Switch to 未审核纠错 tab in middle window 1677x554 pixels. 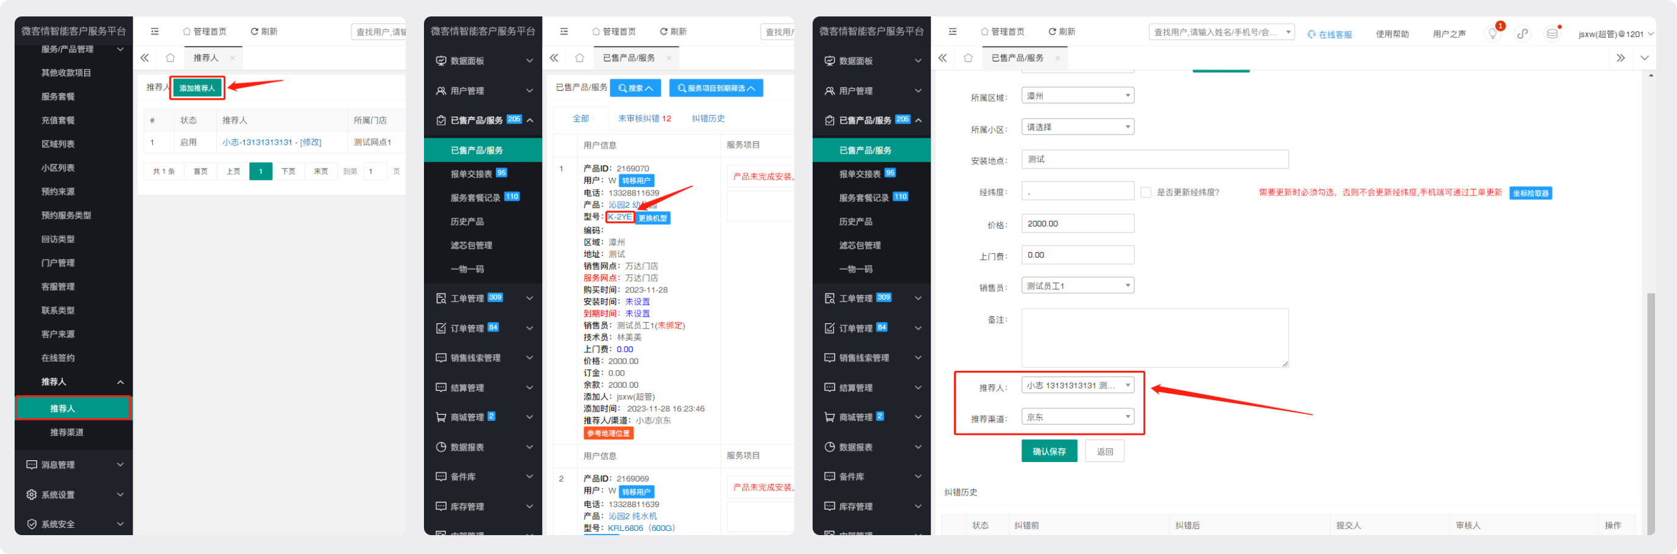point(644,119)
